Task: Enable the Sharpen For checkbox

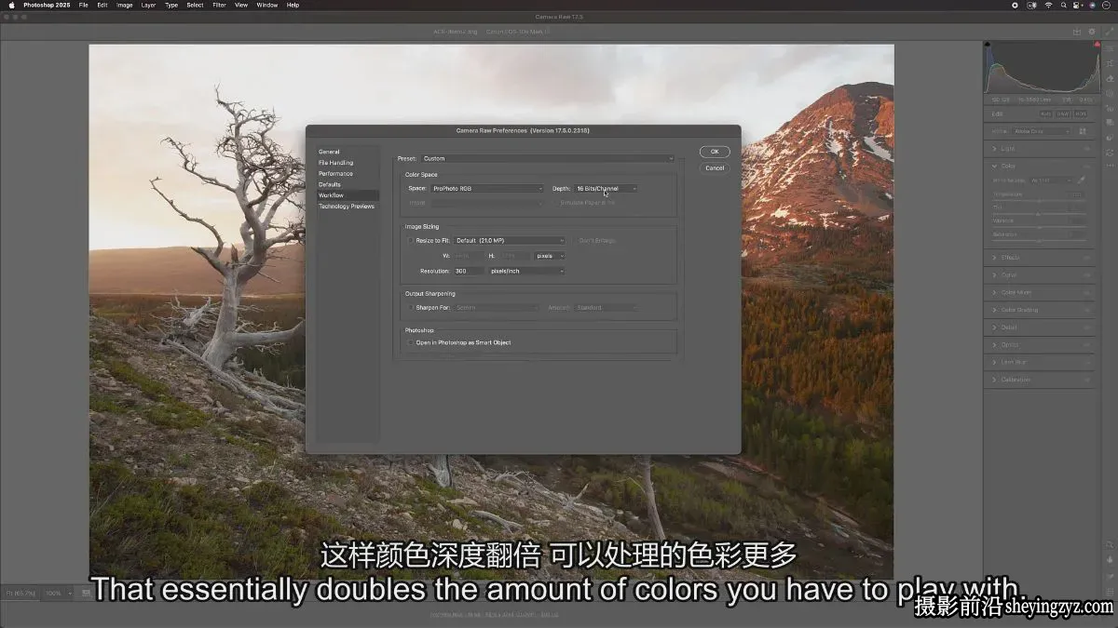Action: pyautogui.click(x=410, y=307)
